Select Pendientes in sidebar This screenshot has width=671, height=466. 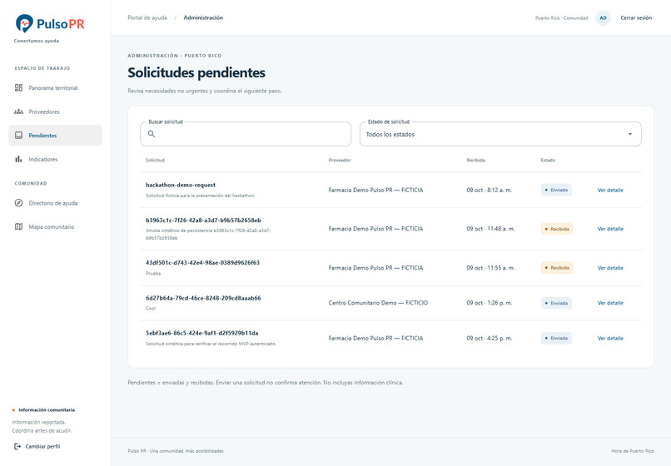click(55, 135)
